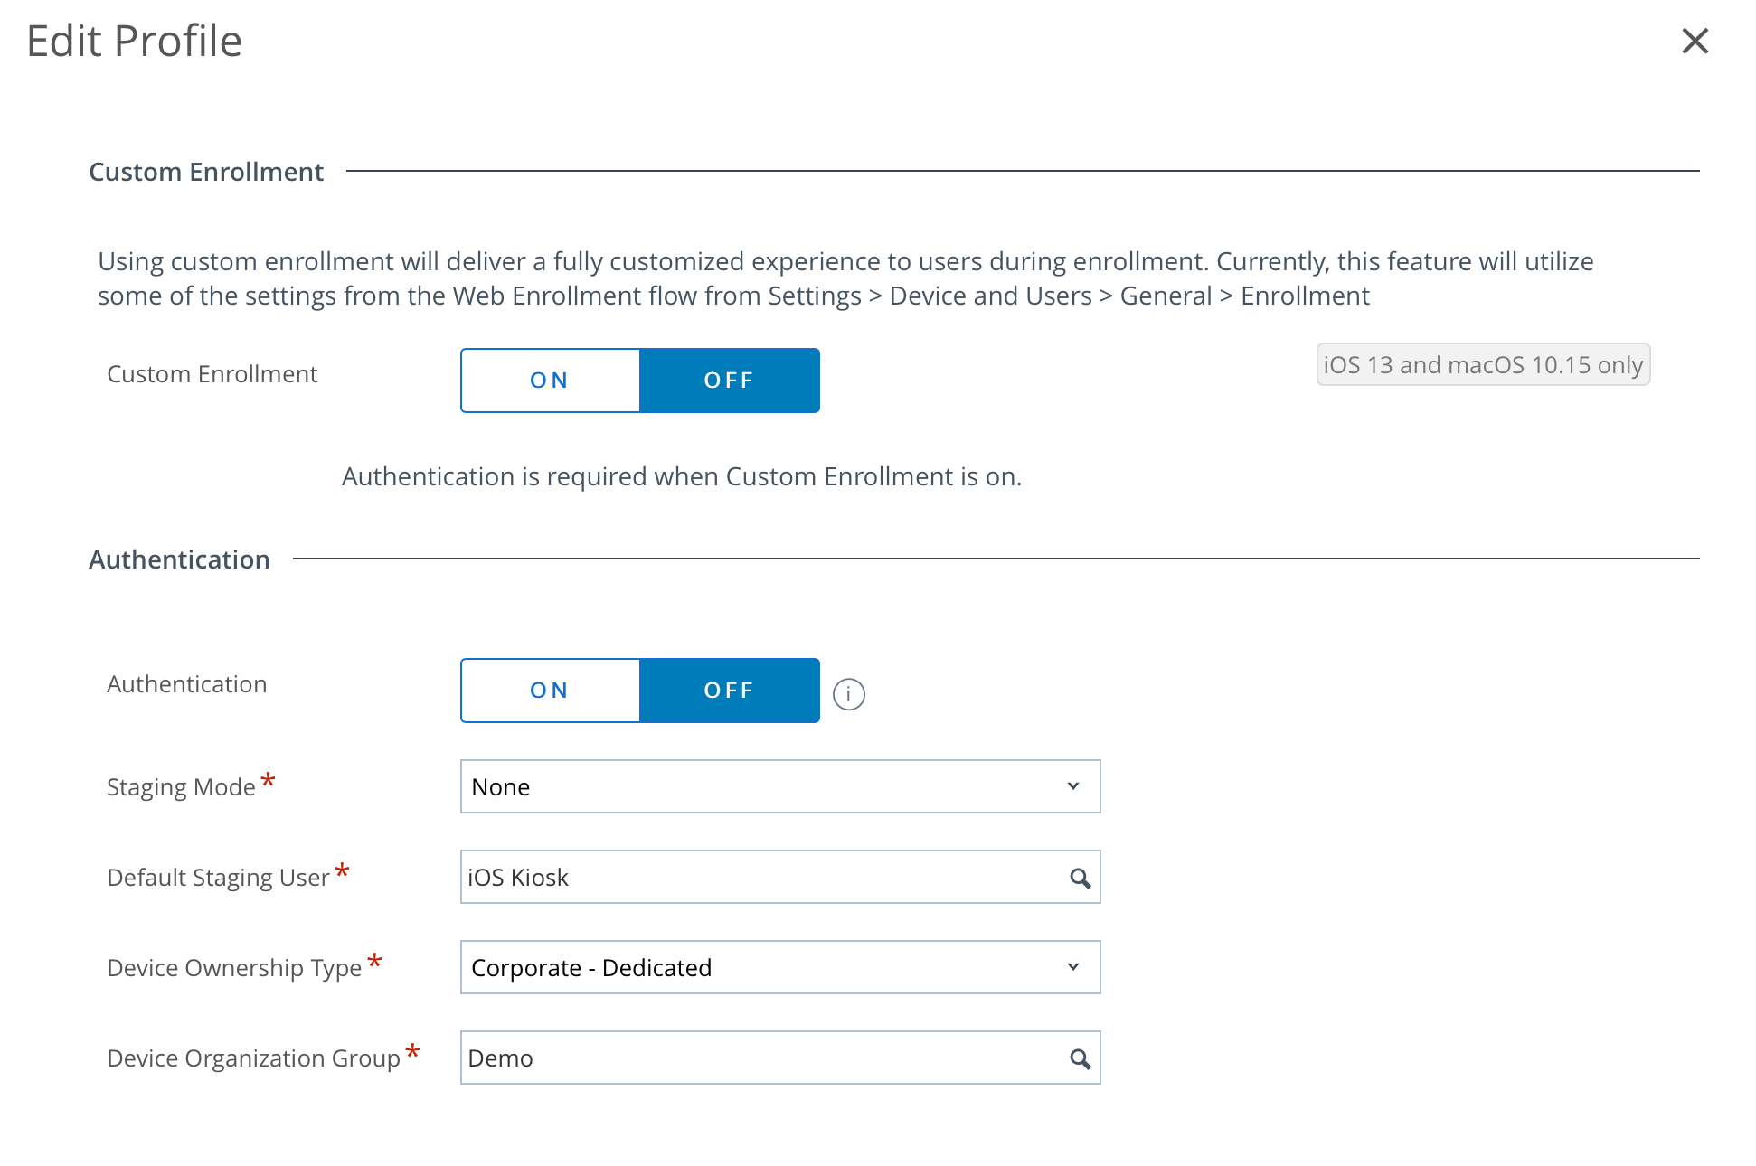Click the Device Organization Group field
This screenshot has height=1166, width=1756.
click(x=760, y=1058)
